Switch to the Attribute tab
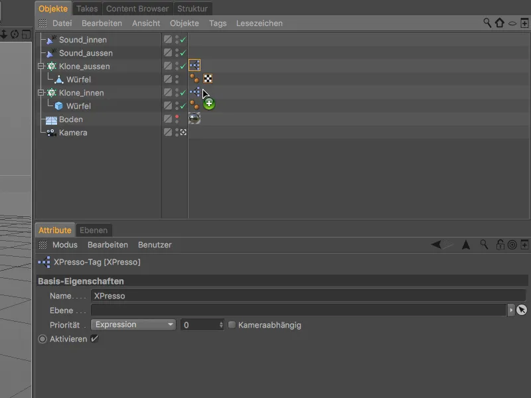 [x=55, y=230]
